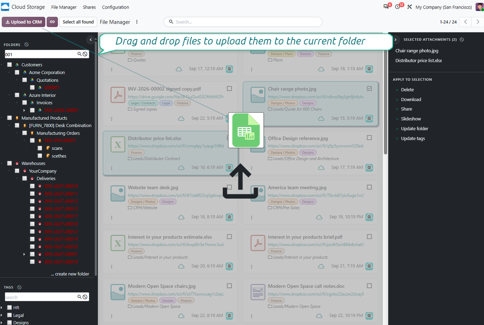
Task: Uncheck the Chair range photo.jpg checkbox
Action: click(x=369, y=89)
